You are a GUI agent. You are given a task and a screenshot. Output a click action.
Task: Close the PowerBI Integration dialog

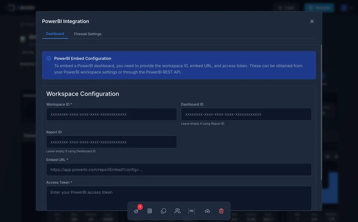(x=312, y=21)
